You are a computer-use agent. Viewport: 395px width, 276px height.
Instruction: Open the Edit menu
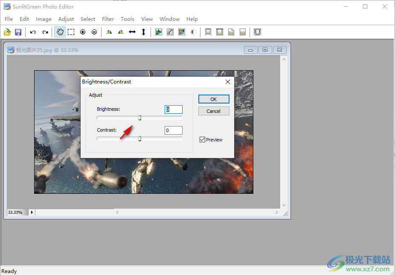click(24, 19)
